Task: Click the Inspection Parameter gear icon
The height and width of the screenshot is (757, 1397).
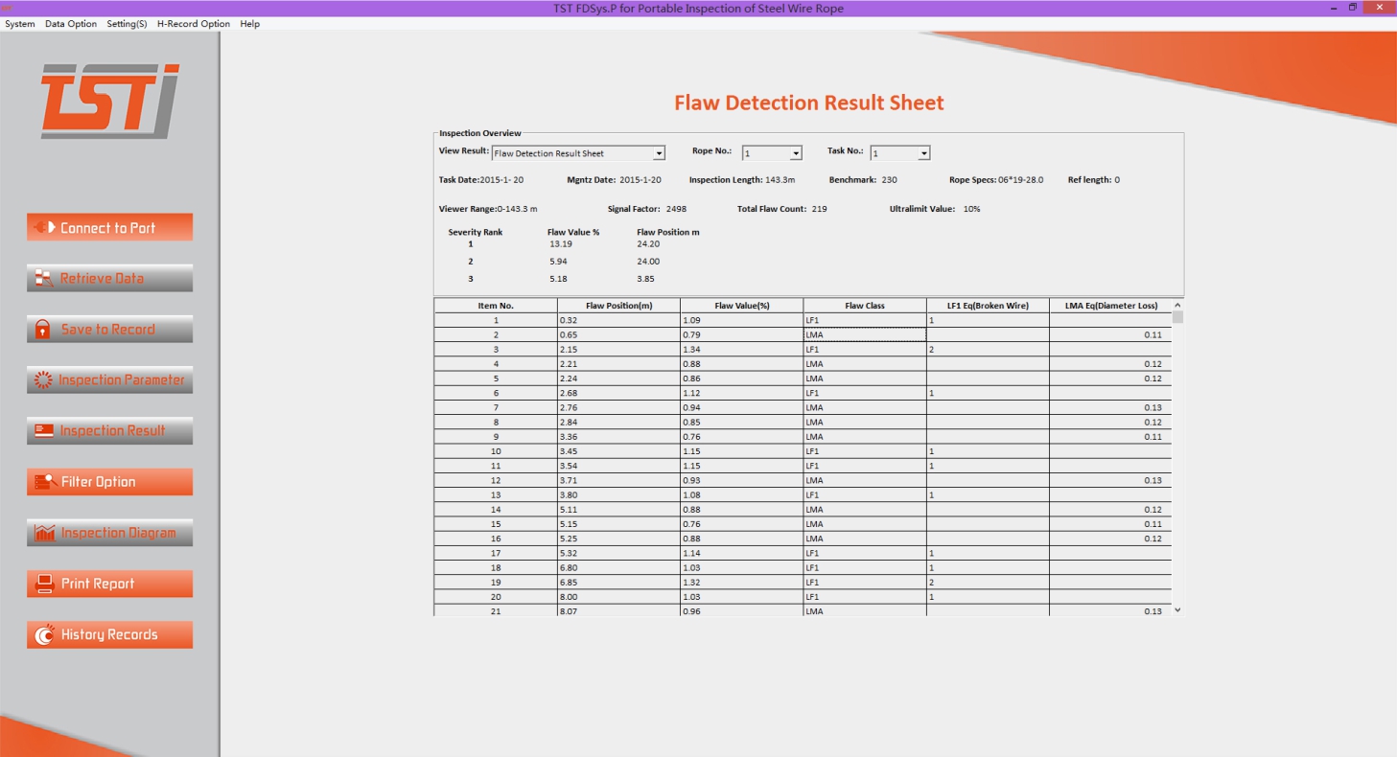Action: pyautogui.click(x=43, y=380)
